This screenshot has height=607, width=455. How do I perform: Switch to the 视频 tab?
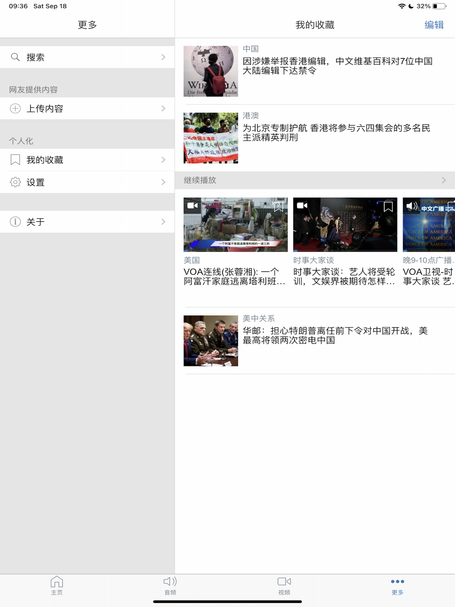tap(284, 586)
